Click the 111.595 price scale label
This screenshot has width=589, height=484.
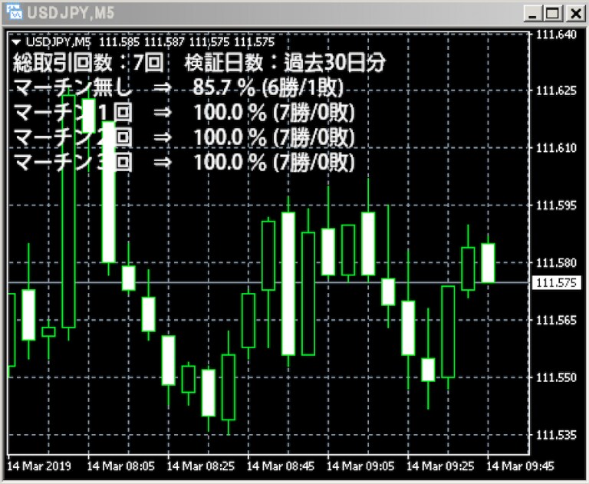[x=556, y=205]
